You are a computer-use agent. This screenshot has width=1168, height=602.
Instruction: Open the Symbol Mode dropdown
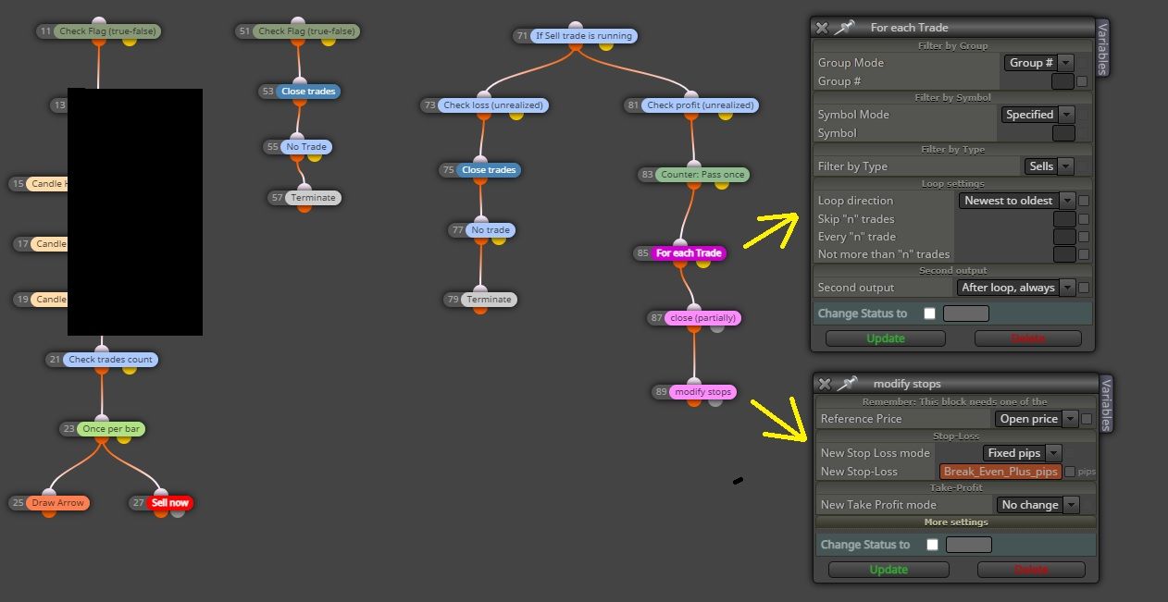pos(1038,115)
